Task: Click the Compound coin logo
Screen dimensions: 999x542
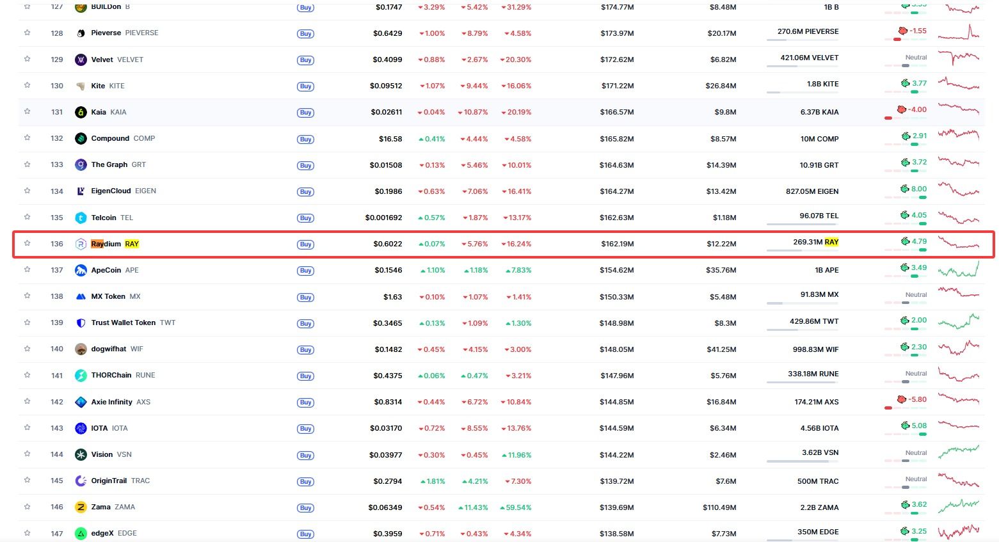Action: coord(81,138)
